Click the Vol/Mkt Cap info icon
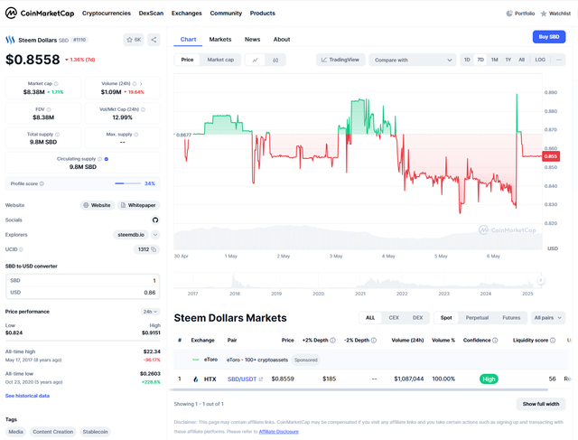This screenshot has height=440, width=578. [143, 109]
